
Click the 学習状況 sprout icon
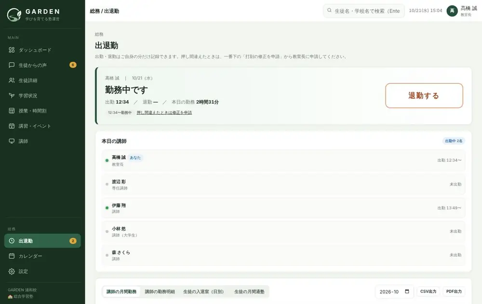[12, 95]
